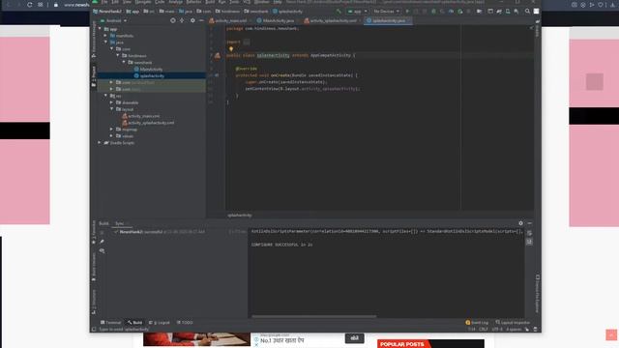Screen dimensions: 619x348
Task: Open the File menu
Action: 103,2
